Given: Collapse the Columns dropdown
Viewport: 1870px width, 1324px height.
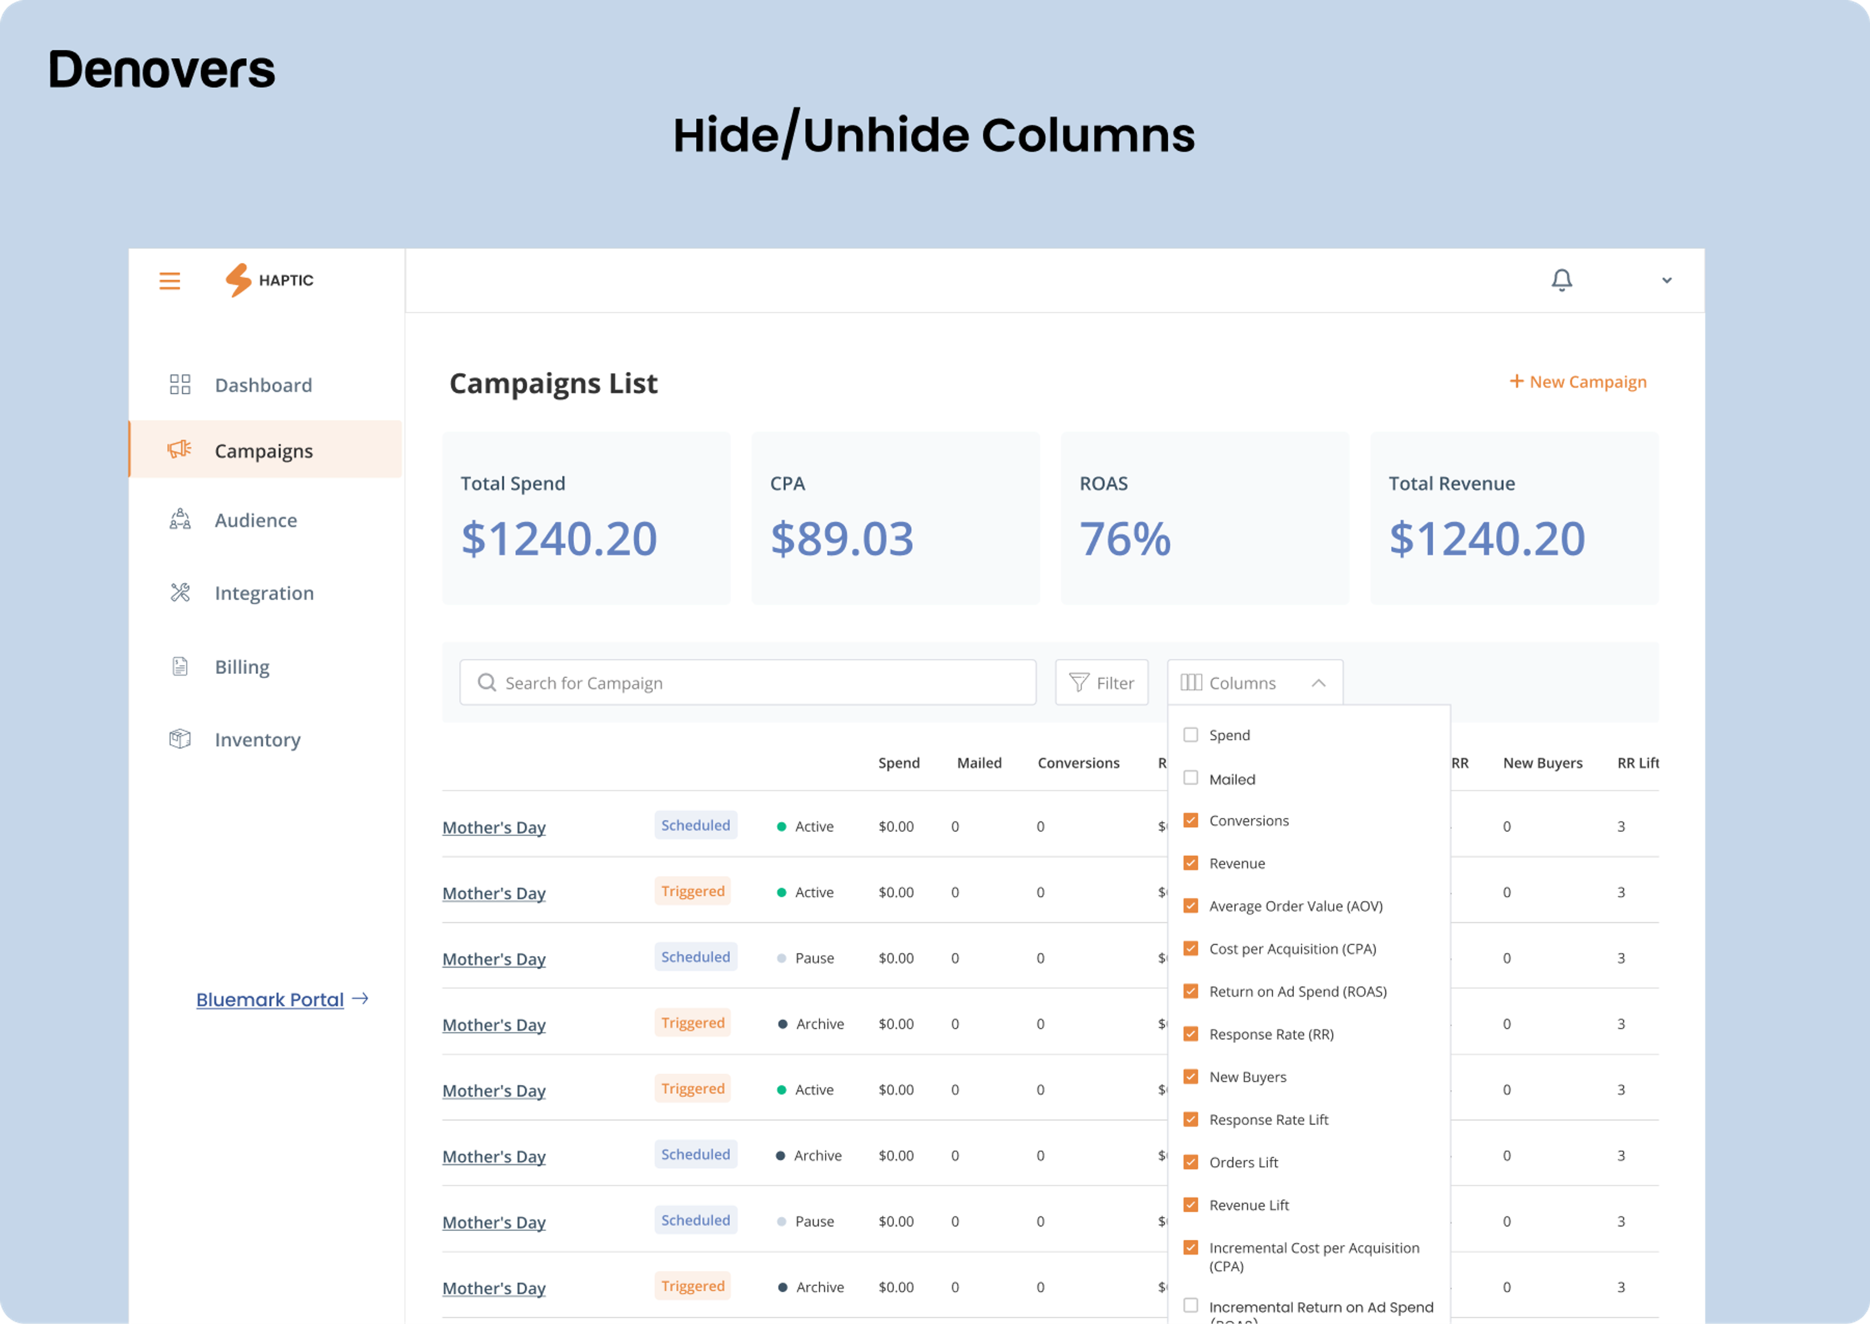Looking at the screenshot, I should (1255, 682).
